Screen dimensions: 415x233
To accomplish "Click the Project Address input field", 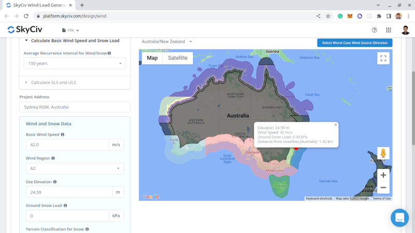I will pyautogui.click(x=75, y=107).
